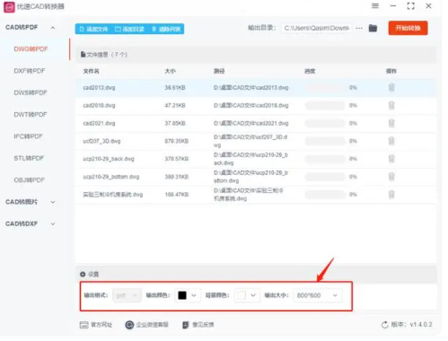Click the black output color swatch

coord(182,295)
